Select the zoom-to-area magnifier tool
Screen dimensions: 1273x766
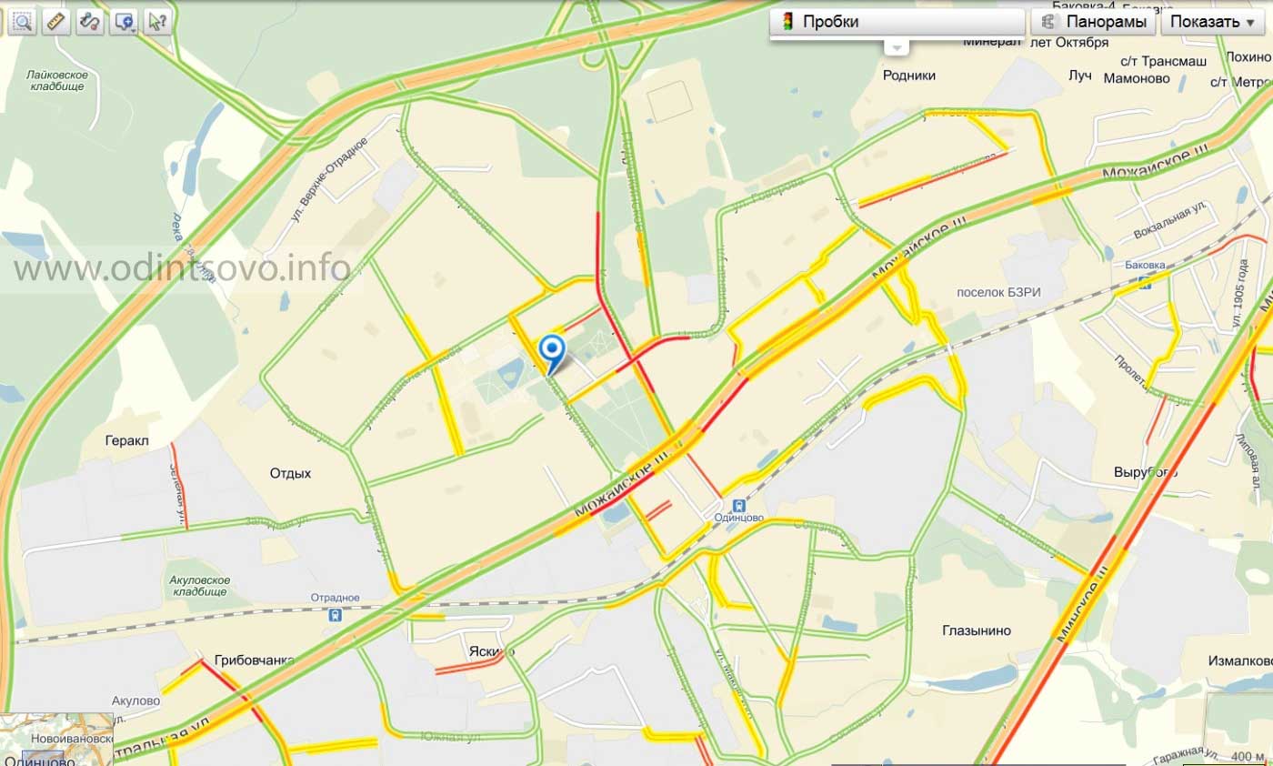[x=22, y=23]
